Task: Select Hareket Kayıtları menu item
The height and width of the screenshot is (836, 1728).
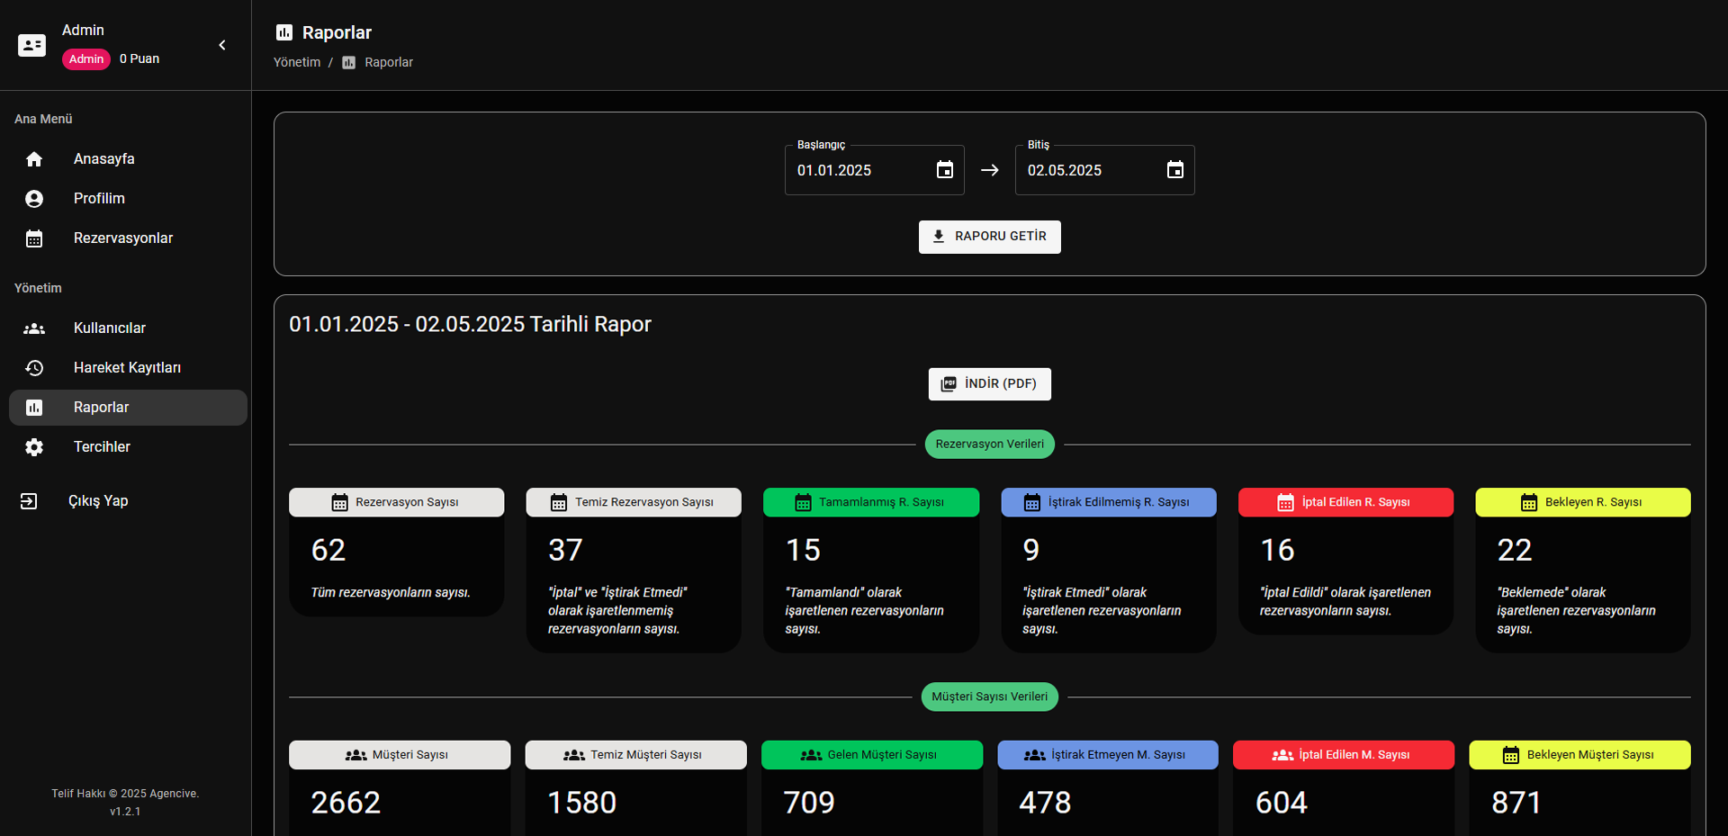Action: click(x=127, y=368)
